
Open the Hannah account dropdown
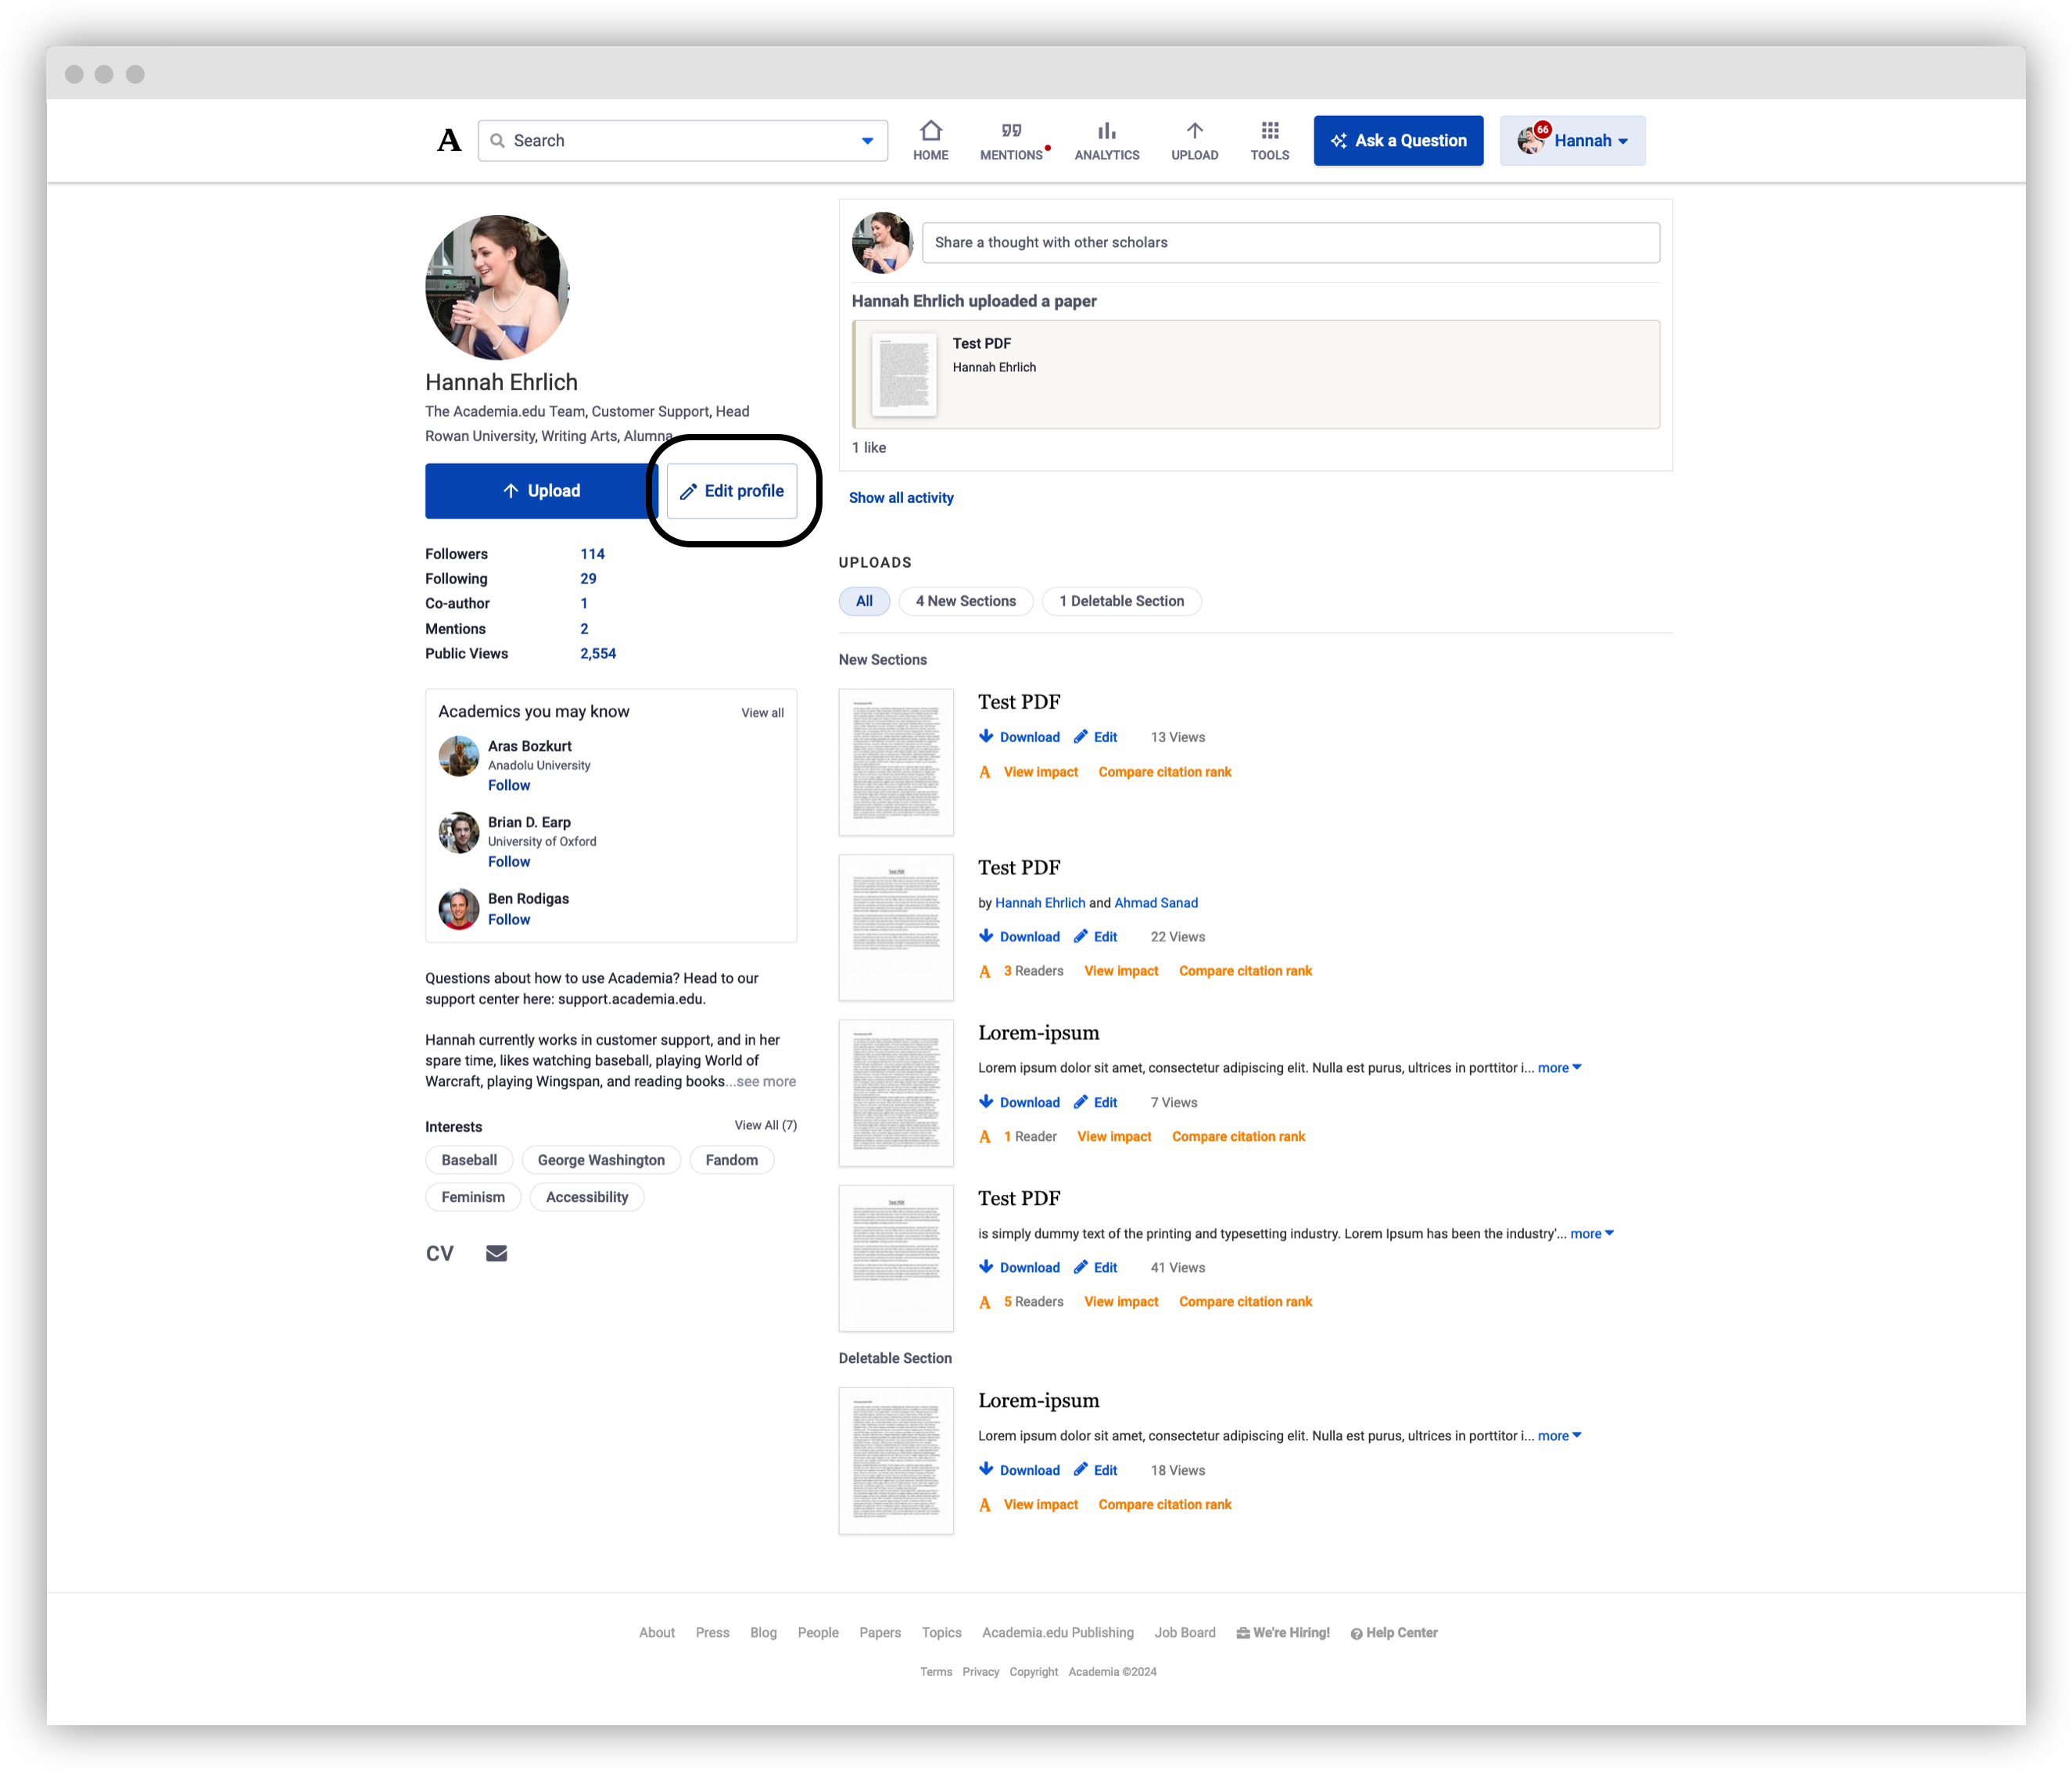tap(1572, 140)
